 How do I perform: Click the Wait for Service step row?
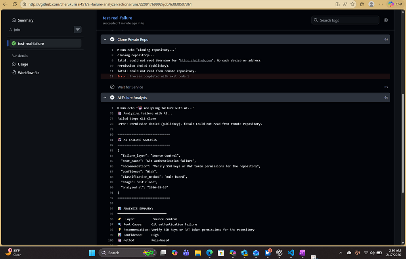[245, 87]
